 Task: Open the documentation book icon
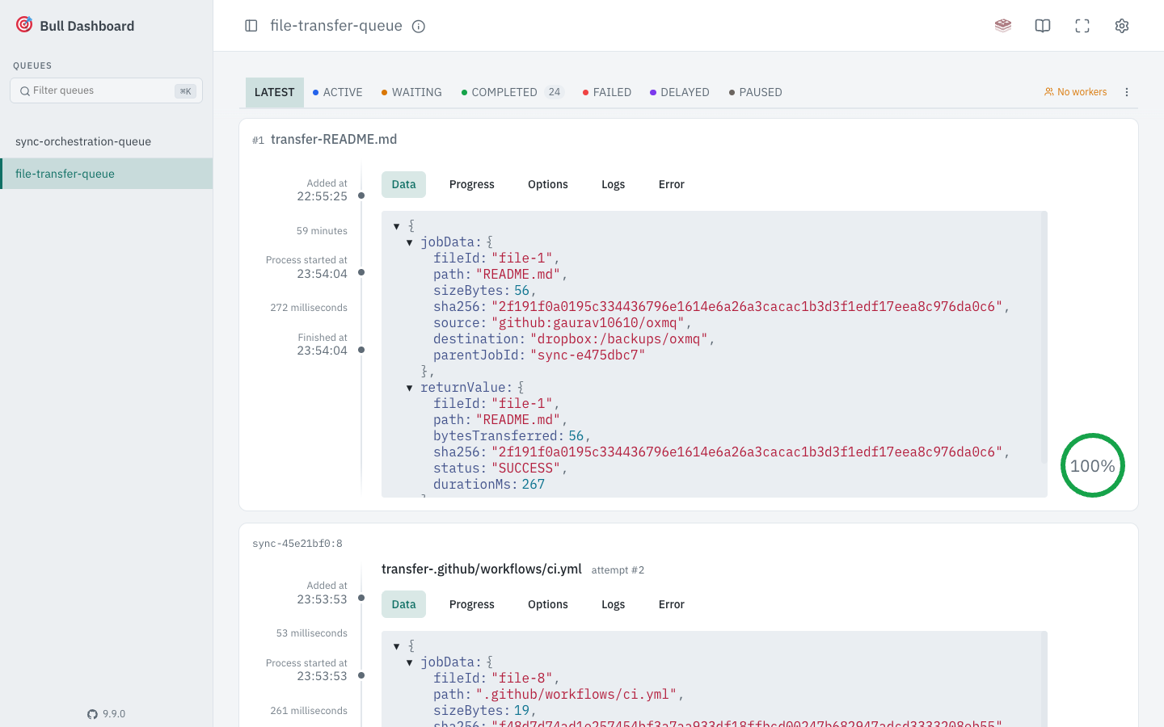(1043, 26)
